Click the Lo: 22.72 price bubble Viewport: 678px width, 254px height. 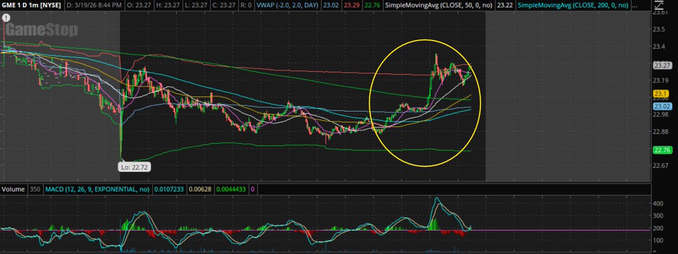[135, 167]
